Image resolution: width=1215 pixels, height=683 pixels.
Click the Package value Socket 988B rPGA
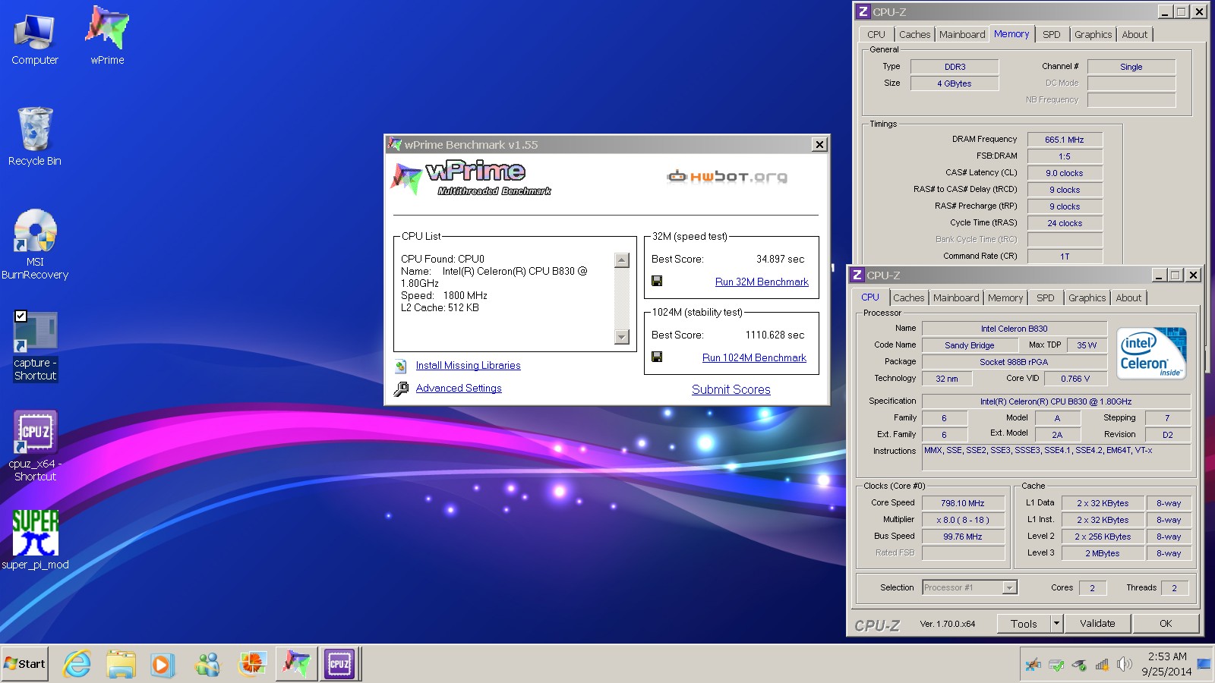1014,362
